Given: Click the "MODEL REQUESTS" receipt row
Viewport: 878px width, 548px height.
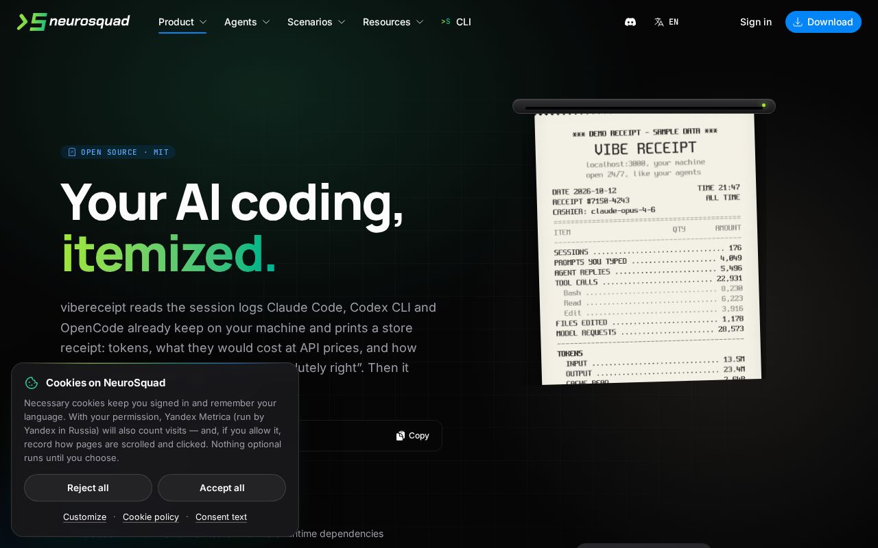Looking at the screenshot, I should [x=650, y=331].
